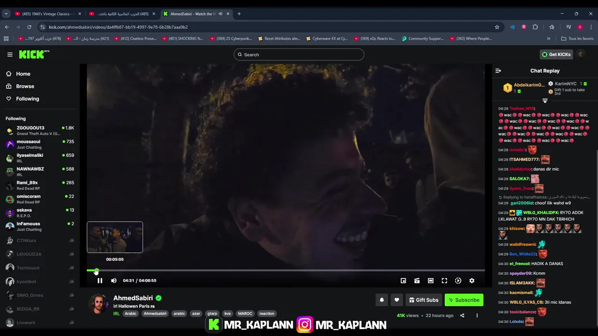Screen dimensions: 598x336
Task: Toggle mini player mode
Action: point(403,280)
